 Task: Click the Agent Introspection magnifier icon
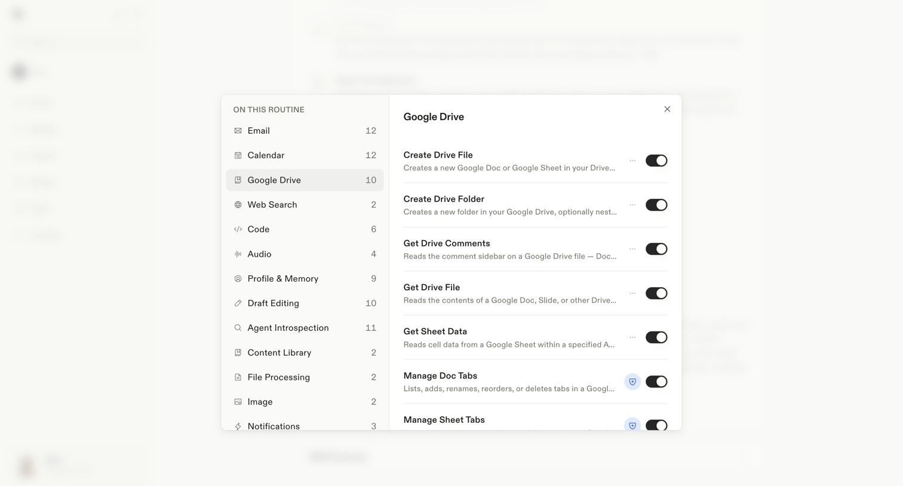click(238, 328)
